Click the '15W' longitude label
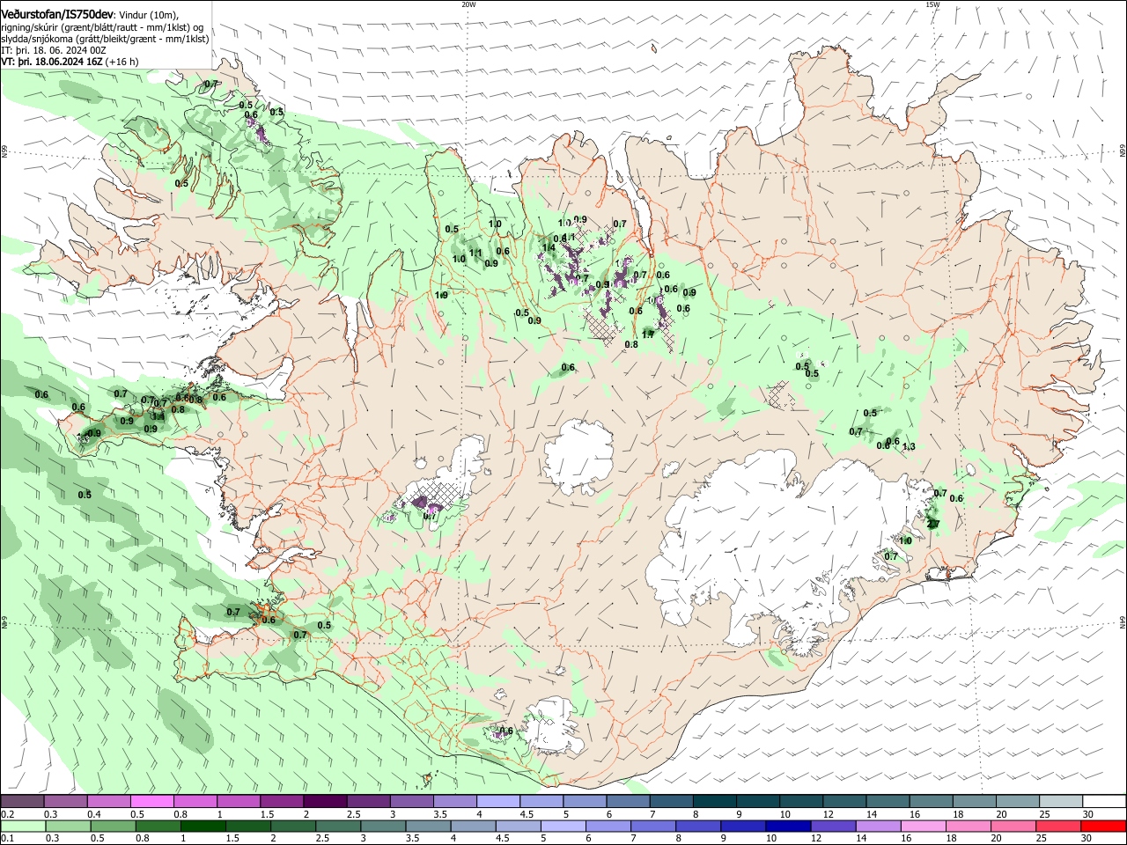 pyautogui.click(x=932, y=4)
